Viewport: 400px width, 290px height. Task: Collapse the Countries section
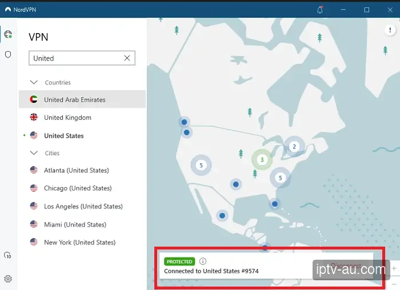tap(34, 82)
